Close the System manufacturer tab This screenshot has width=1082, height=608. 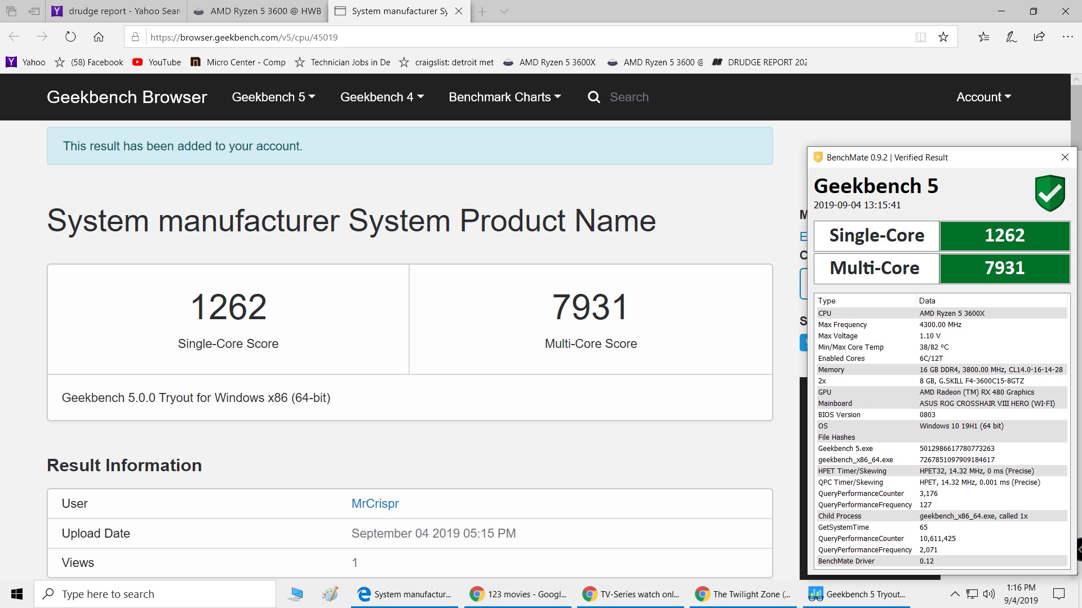(459, 11)
